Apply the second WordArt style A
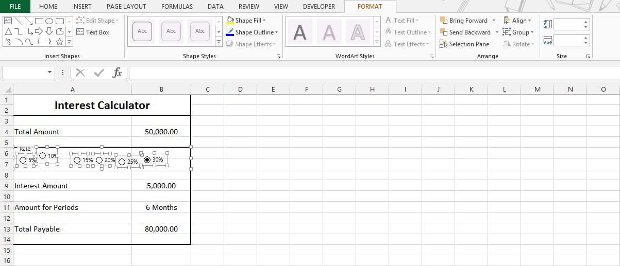 [x=329, y=32]
